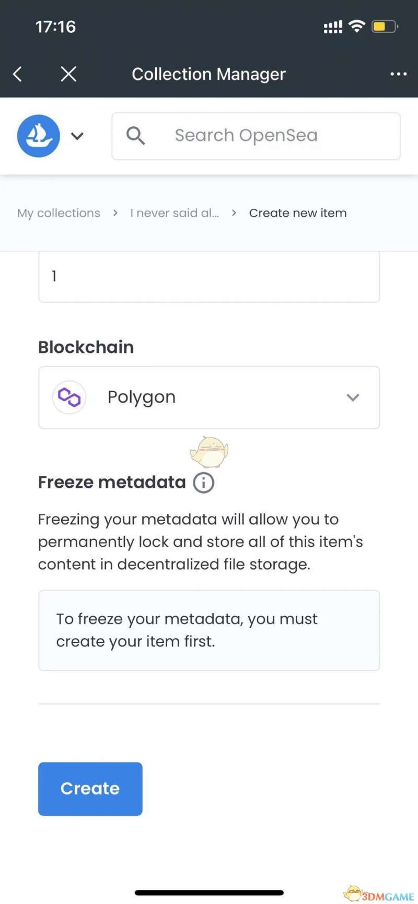Click the magnifying glass search icon
The width and height of the screenshot is (418, 904).
point(135,136)
